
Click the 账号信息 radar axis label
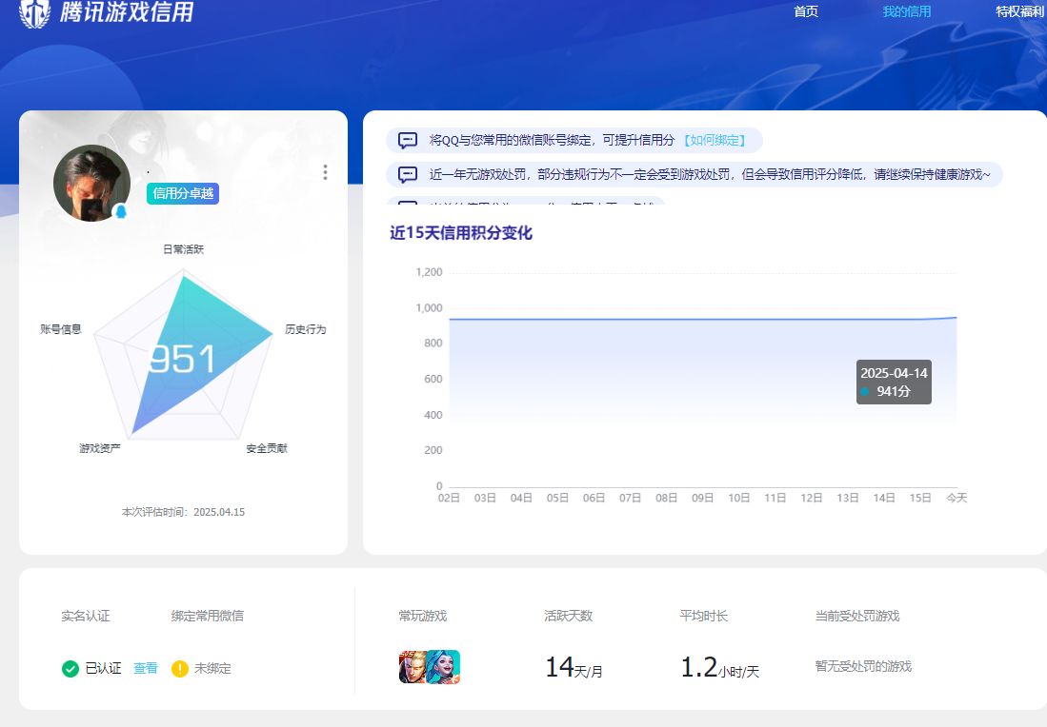tap(61, 329)
